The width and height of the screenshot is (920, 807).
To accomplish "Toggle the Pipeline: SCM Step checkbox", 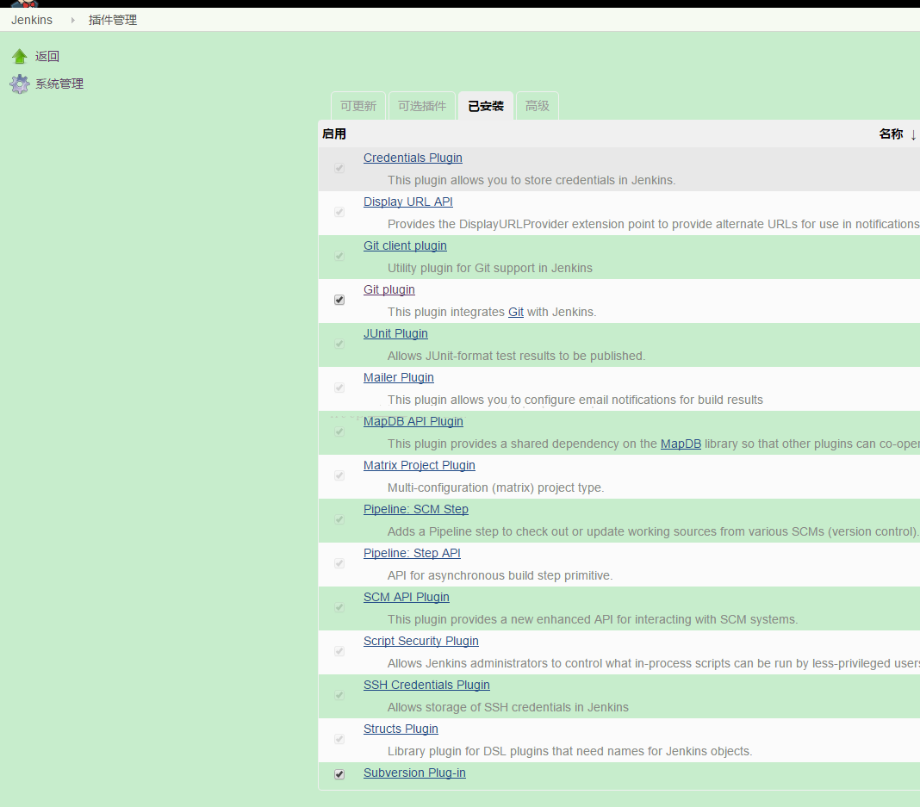I will [339, 519].
